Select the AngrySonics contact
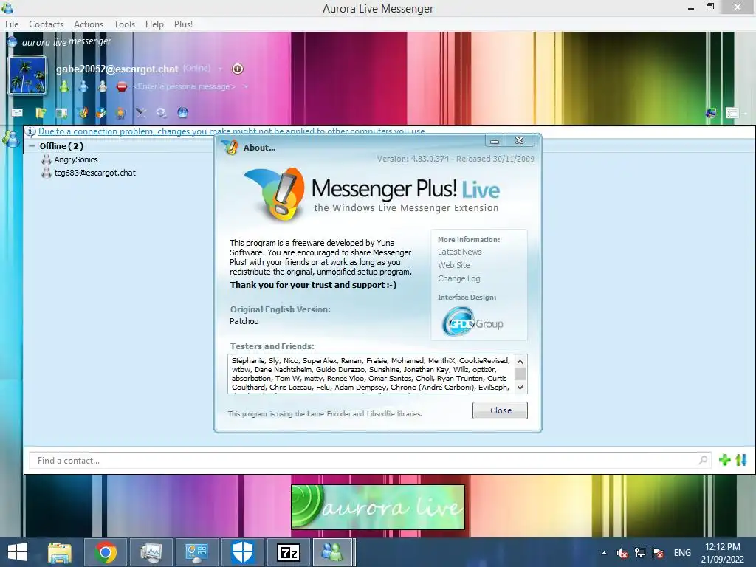Image resolution: width=756 pixels, height=567 pixels. tap(76, 159)
